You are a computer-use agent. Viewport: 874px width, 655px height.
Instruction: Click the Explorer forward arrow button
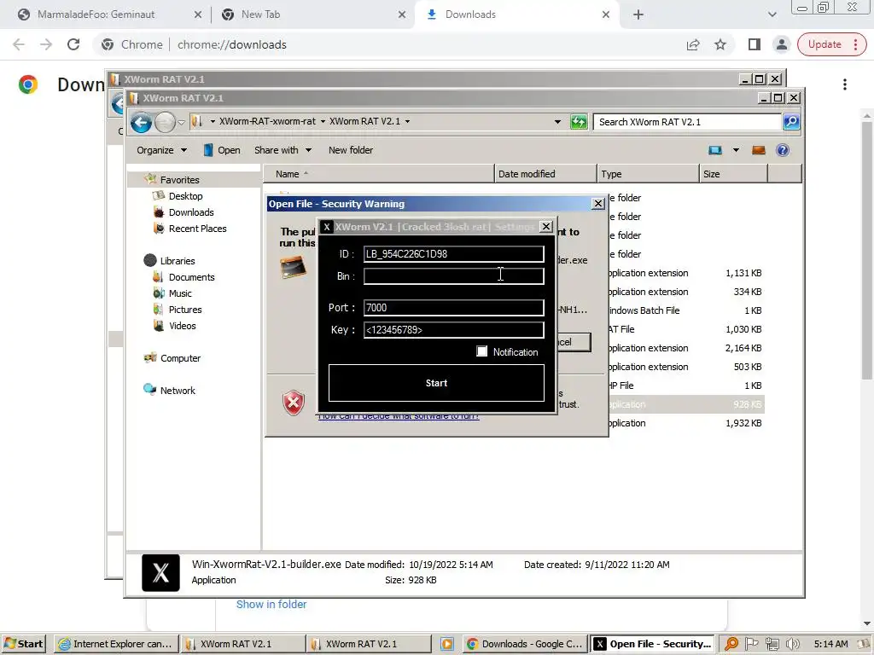click(x=165, y=122)
